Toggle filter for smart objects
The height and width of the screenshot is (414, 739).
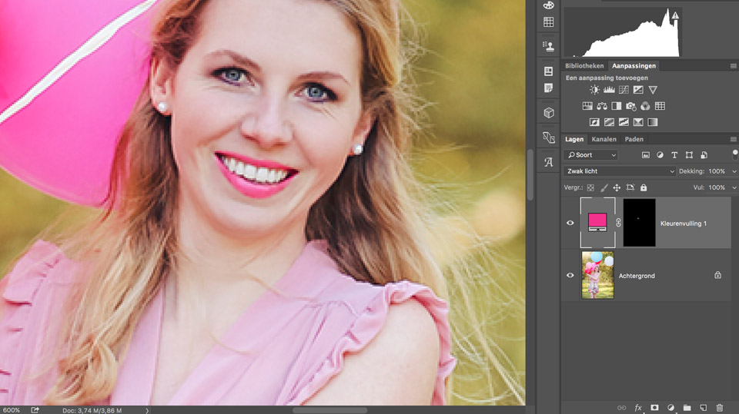[x=704, y=155]
